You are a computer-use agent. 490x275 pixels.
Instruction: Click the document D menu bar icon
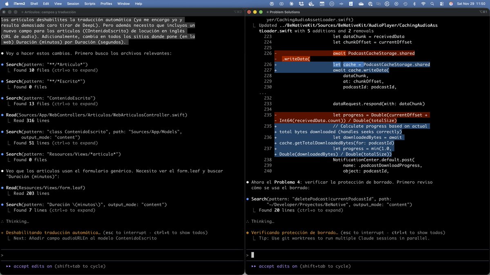pyautogui.click(x=351, y=4)
